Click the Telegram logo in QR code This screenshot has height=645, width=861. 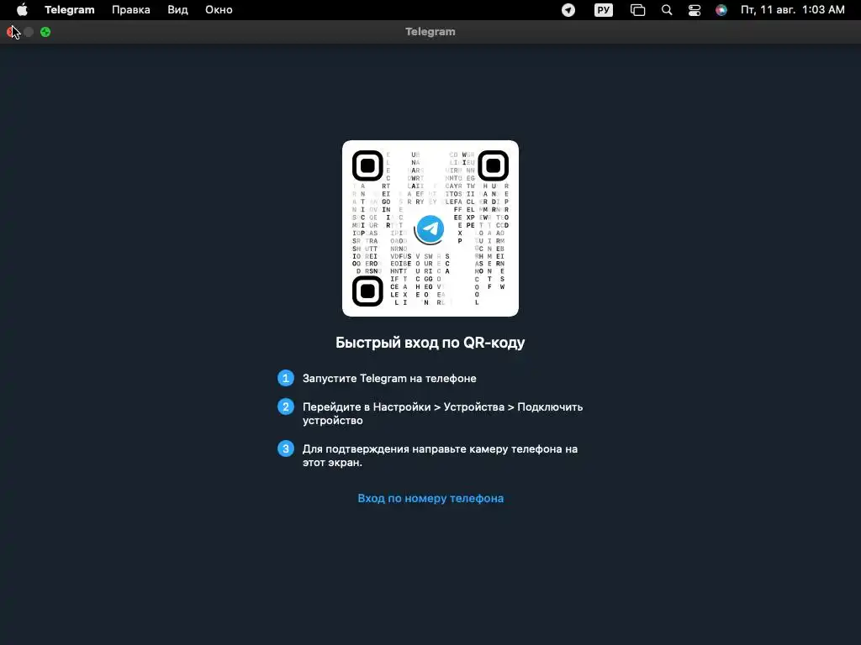(430, 228)
